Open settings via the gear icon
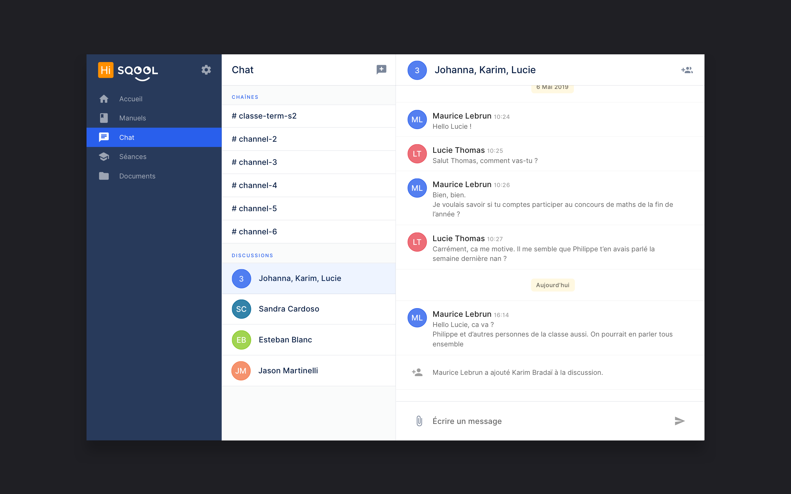791x494 pixels. tap(206, 69)
